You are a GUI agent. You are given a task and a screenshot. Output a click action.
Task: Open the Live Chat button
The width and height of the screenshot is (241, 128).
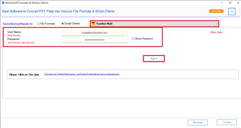click(216, 11)
